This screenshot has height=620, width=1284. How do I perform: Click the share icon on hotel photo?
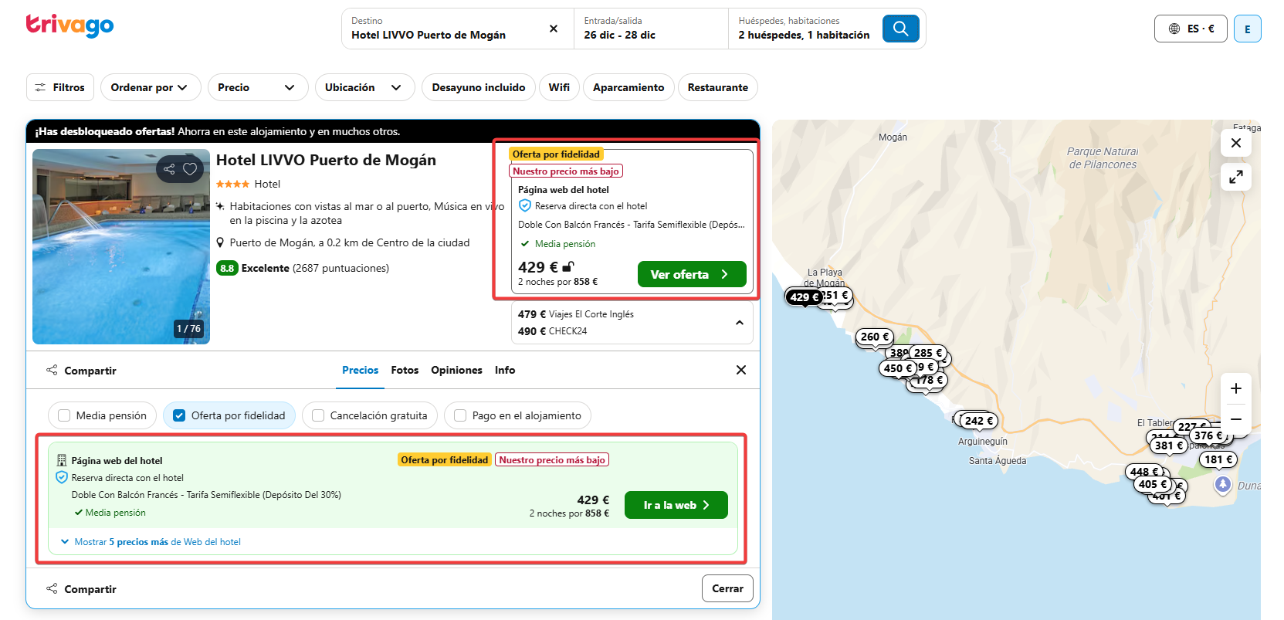point(169,168)
